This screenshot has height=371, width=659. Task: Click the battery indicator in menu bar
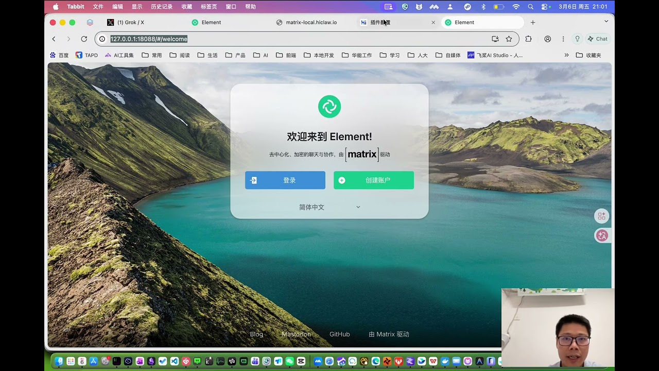(x=499, y=7)
